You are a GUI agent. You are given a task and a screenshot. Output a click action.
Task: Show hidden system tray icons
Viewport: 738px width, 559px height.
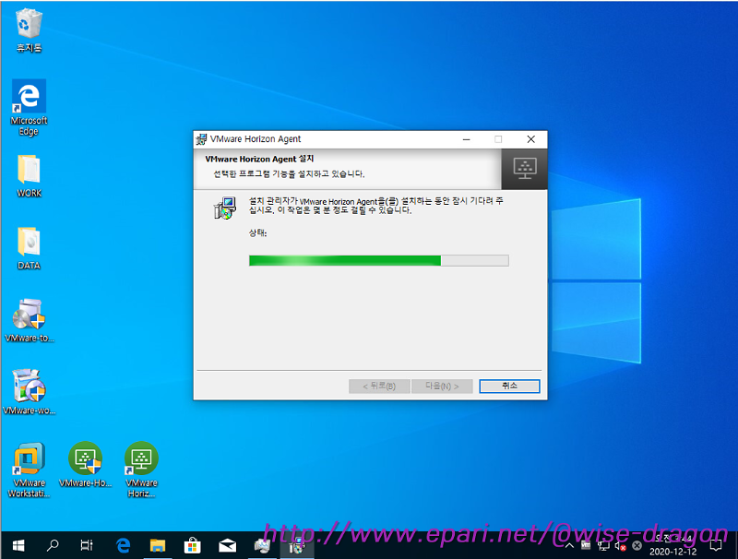[x=569, y=546]
